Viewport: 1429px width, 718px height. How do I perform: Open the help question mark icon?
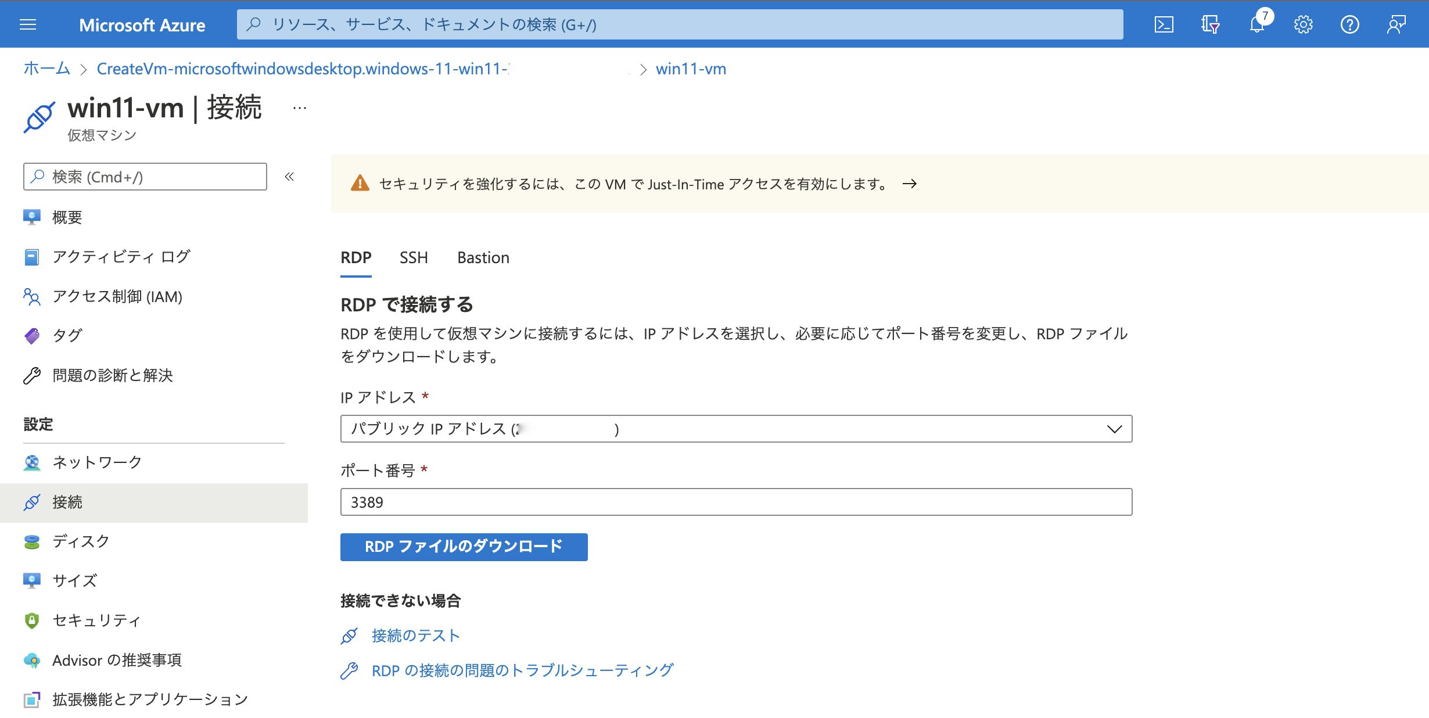1350,24
